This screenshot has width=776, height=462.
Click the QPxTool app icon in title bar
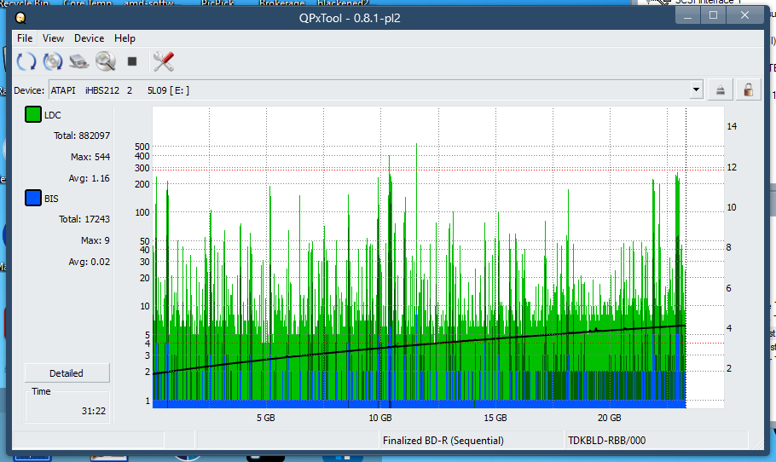coord(20,18)
